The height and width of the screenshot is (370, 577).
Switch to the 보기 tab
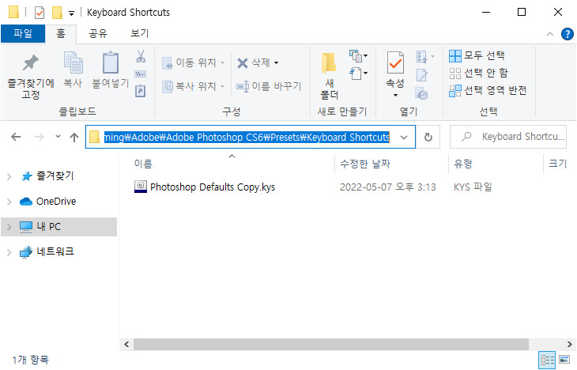click(139, 33)
